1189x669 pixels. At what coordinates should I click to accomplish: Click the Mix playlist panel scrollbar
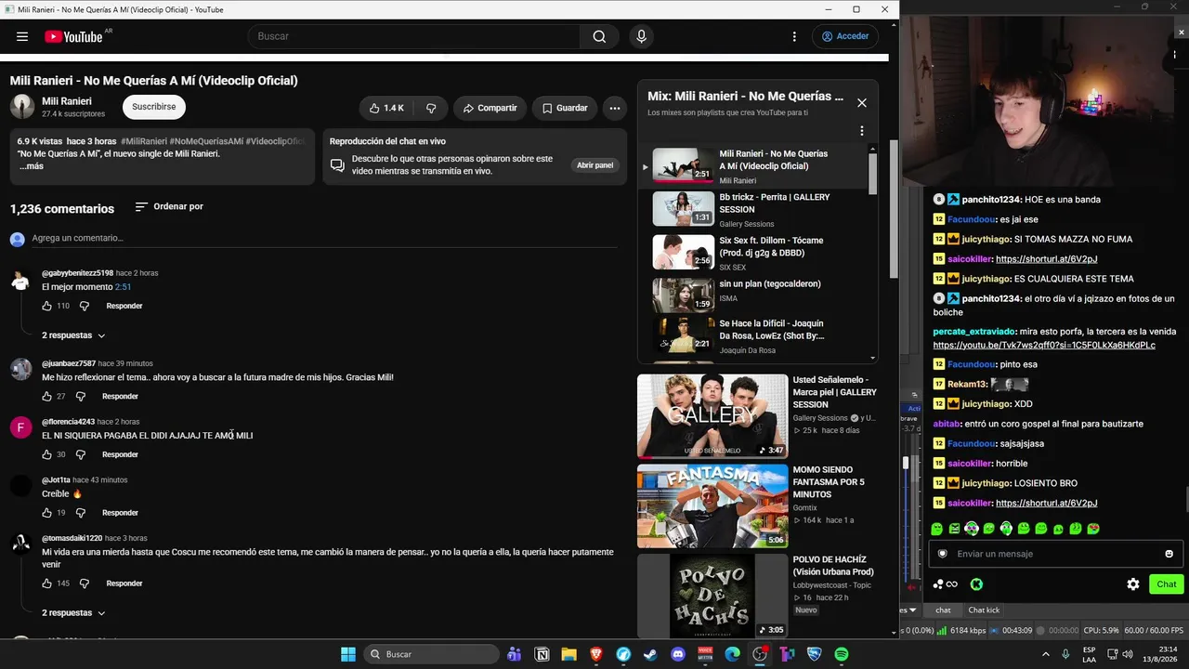872,174
